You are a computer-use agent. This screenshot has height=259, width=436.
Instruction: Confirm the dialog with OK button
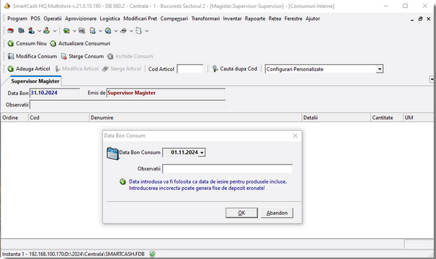(x=241, y=213)
